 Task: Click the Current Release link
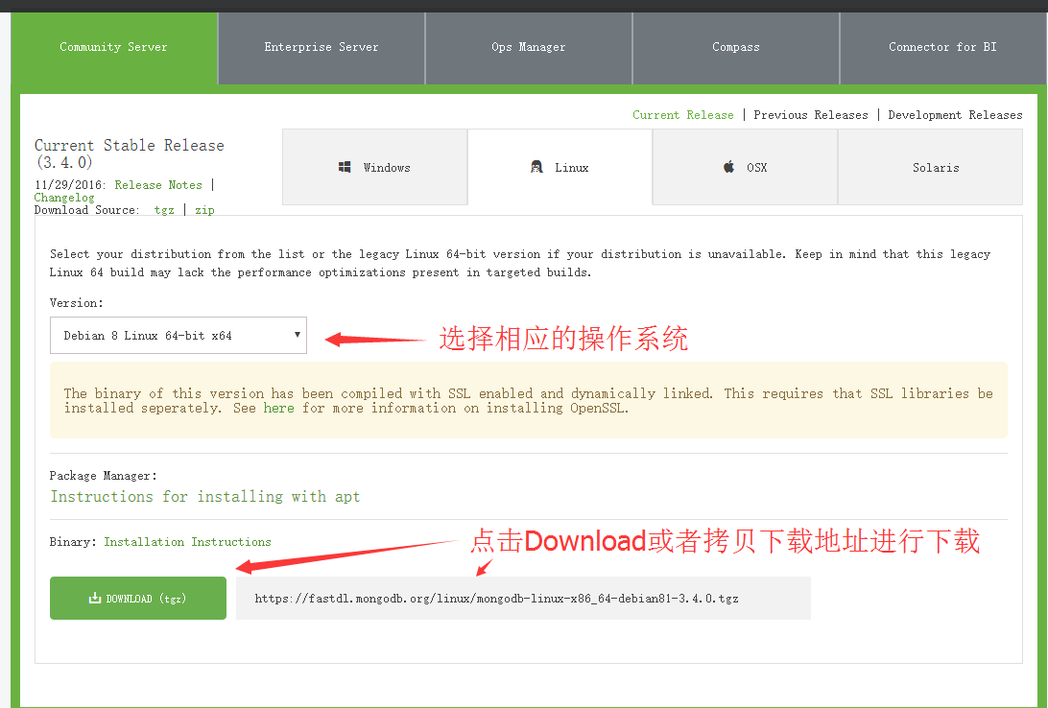click(683, 115)
